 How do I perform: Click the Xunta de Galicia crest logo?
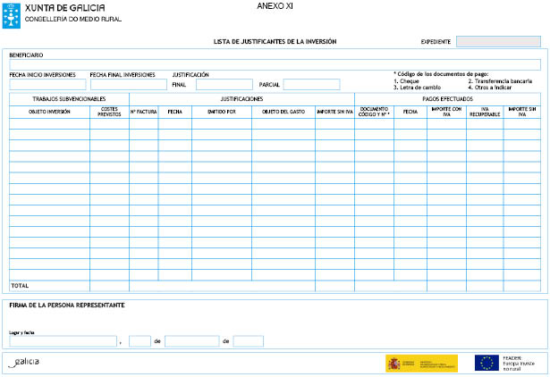(13, 13)
